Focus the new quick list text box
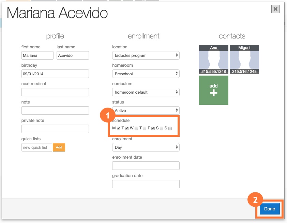This screenshot has height=223, width=287. pos(36,147)
